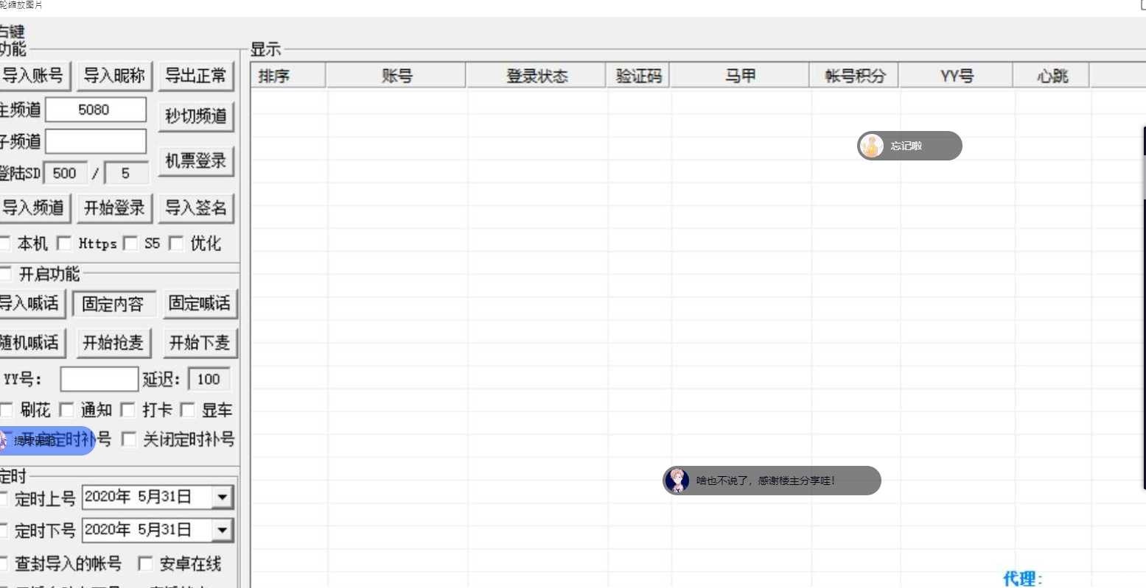Image resolution: width=1146 pixels, height=588 pixels.
Task: Open the 定时上号 date dropdown arrow
Action: [x=222, y=497]
